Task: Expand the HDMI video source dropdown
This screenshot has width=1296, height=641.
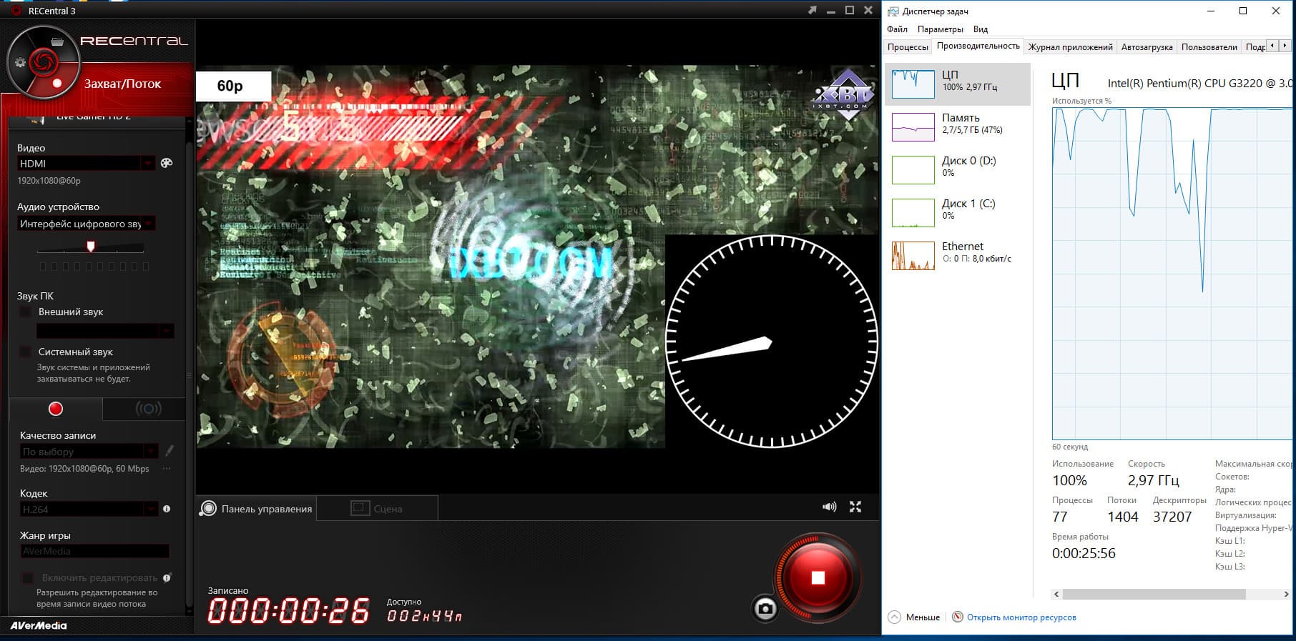Action: click(x=147, y=164)
